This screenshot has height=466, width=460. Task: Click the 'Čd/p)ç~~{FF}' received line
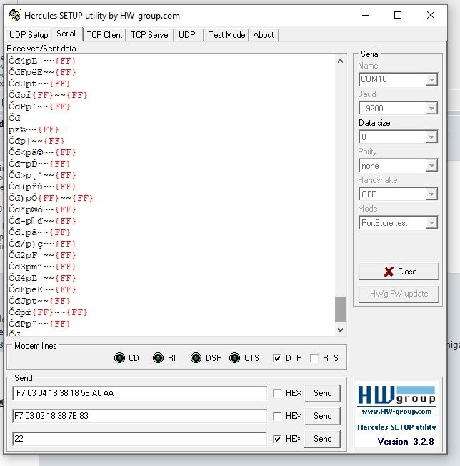coord(42,244)
